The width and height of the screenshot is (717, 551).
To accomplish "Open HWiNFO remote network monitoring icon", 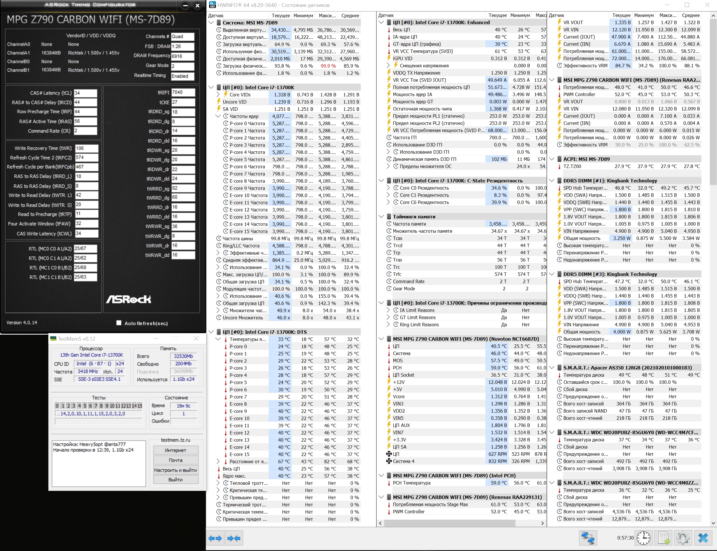I will [588, 538].
